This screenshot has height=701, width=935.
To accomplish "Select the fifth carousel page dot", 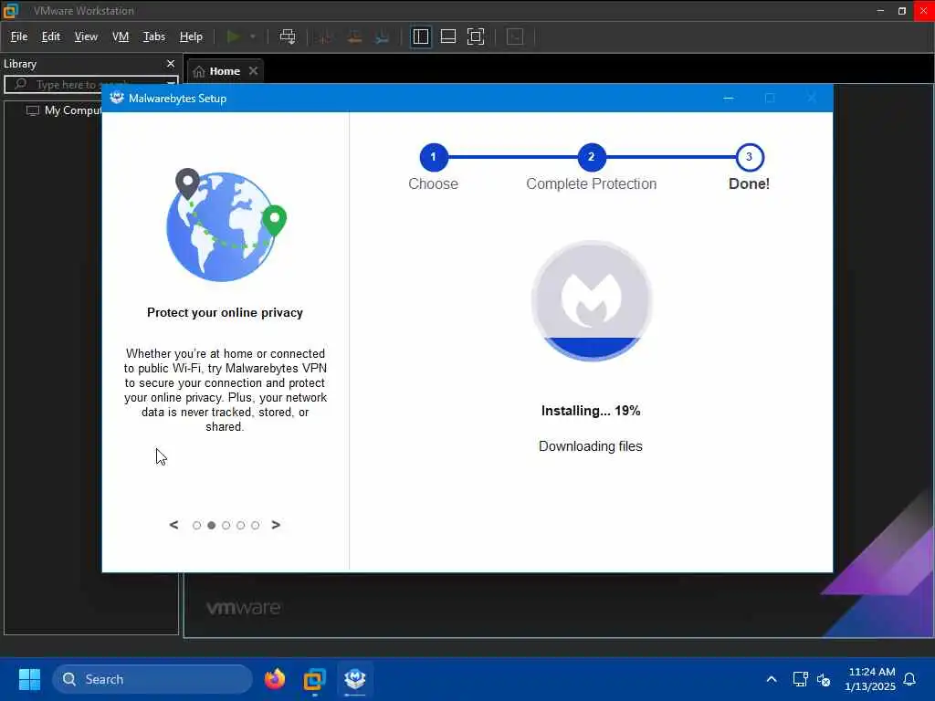I will coord(256,525).
